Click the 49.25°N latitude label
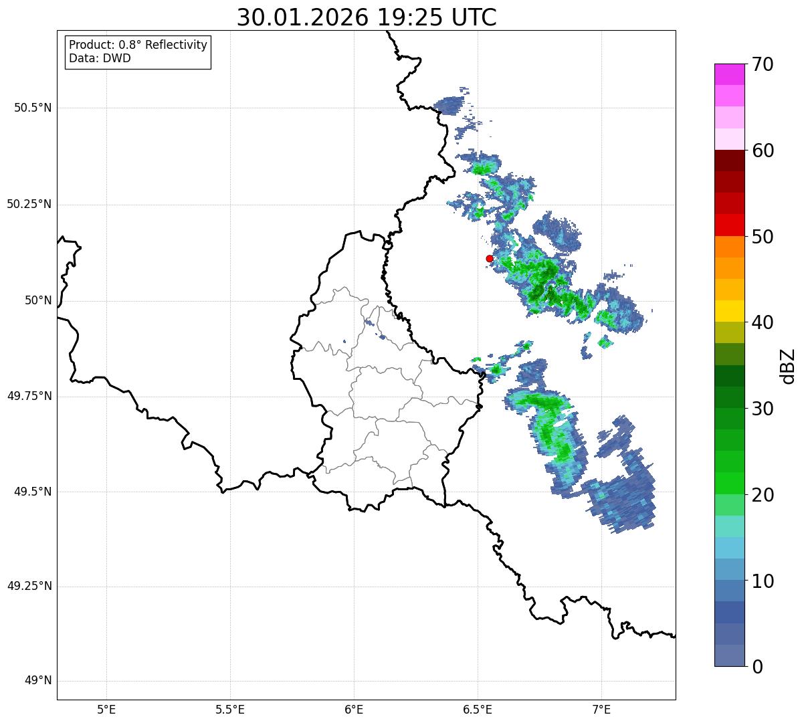The width and height of the screenshot is (804, 723). [29, 587]
